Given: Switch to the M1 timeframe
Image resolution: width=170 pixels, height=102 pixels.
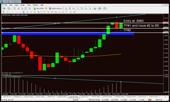Looking at the screenshot, I should point(44,12).
